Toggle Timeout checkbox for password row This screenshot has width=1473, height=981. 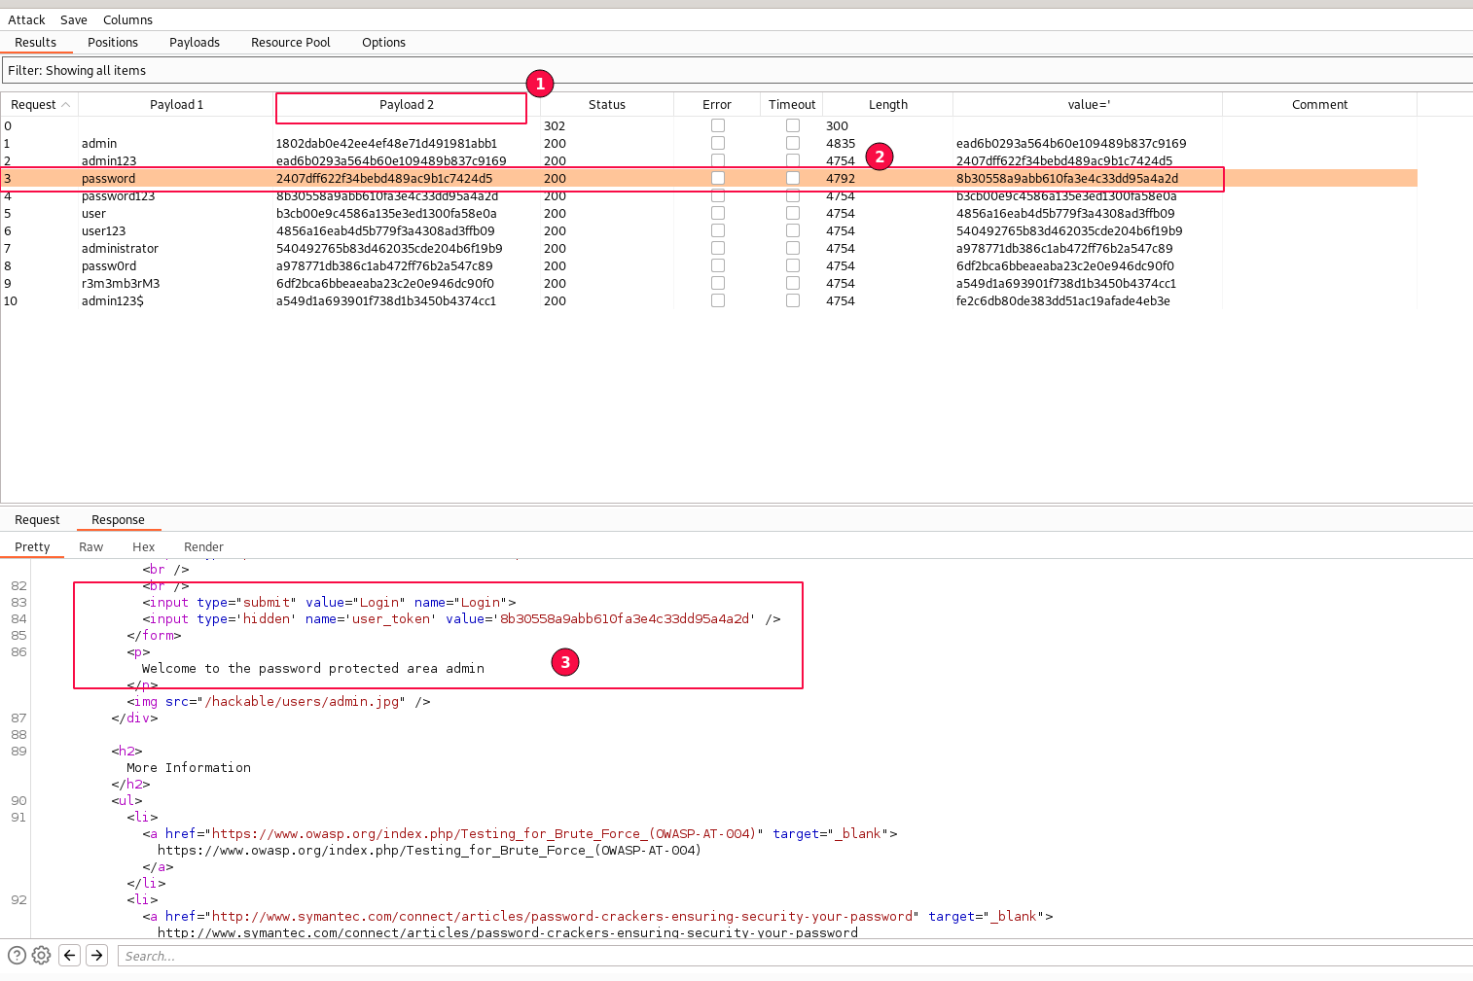coord(793,178)
